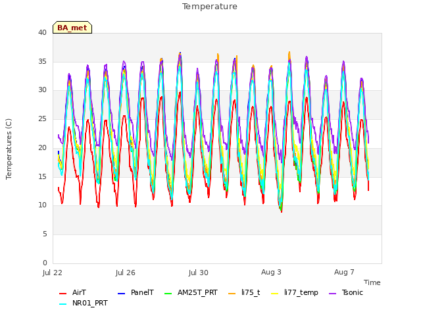The width and height of the screenshot is (421, 316).
Task: Select the Temperature chart title
Action: tap(210, 7)
